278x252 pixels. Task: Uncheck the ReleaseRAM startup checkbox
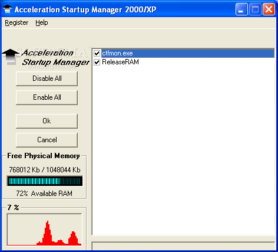coord(97,63)
